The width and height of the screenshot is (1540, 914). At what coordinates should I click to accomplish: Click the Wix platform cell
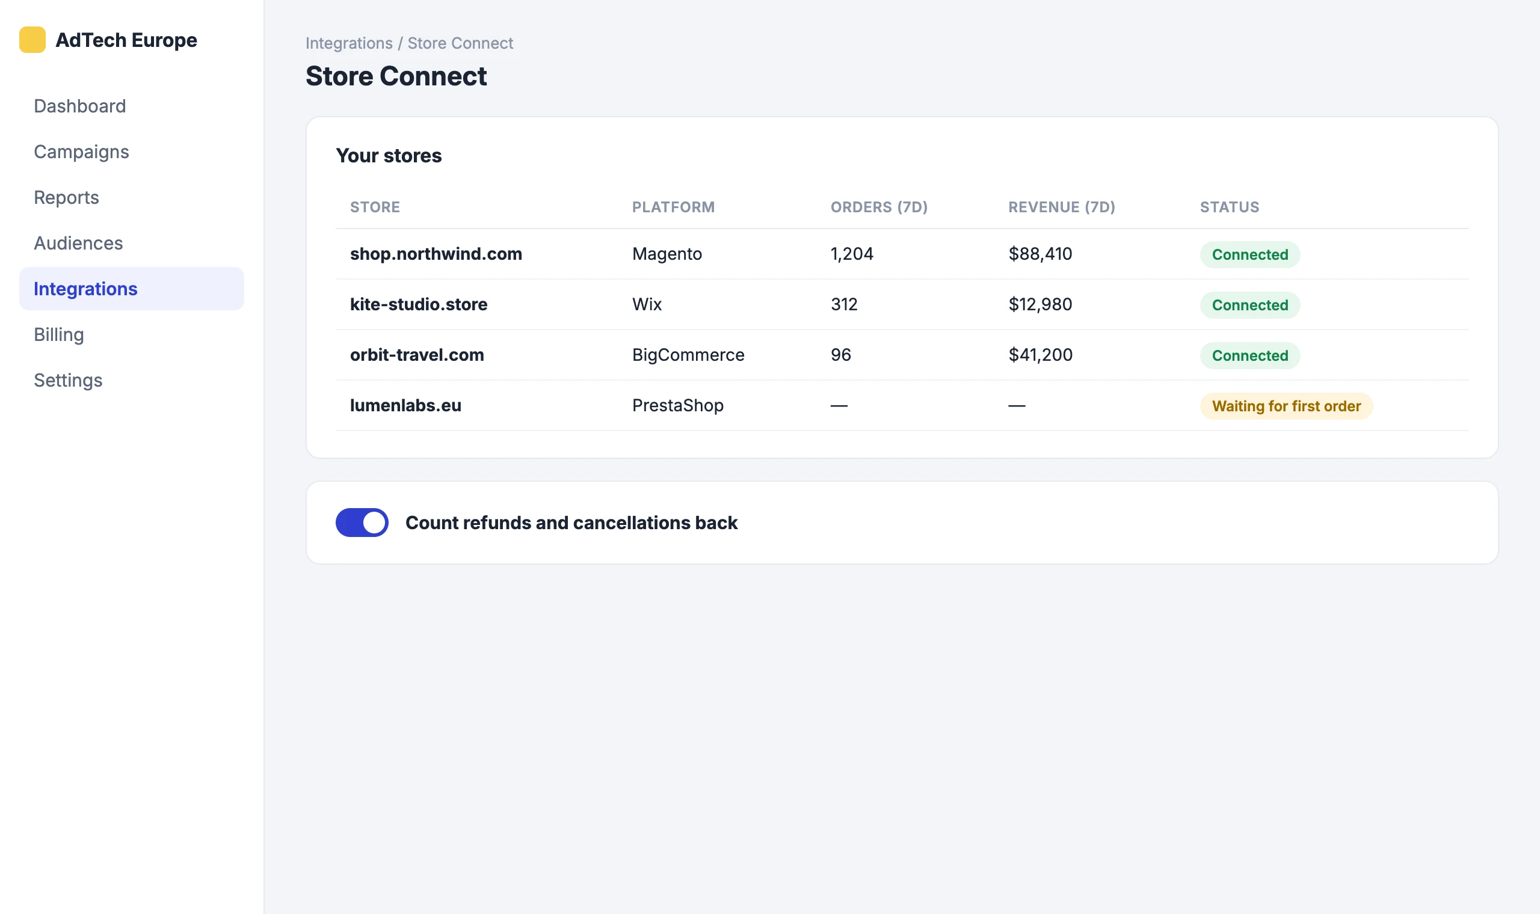point(647,304)
